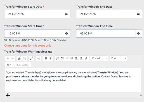The image size is (144, 102).
Task: Click the Transfer Window Warning Message label
Action: click(x=28, y=52)
